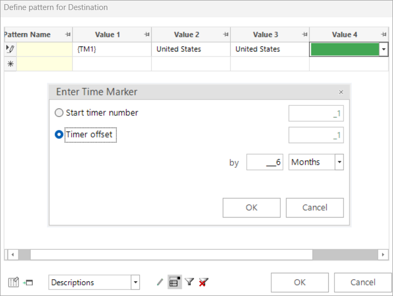Select United States in Value 3 column
This screenshot has width=393, height=296.
(270, 49)
